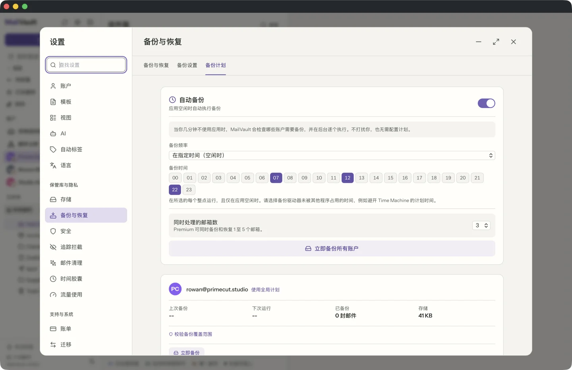Enable backup hour 23
Screen dimensions: 572x370
[x=189, y=190]
